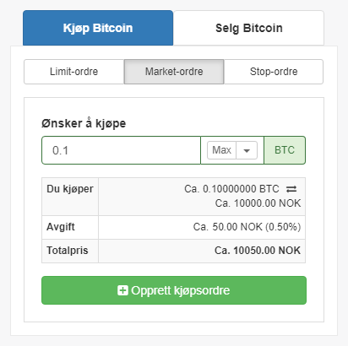Switch to the Selg Bitcoin tab
Screen dimensions: 348x346
249,28
